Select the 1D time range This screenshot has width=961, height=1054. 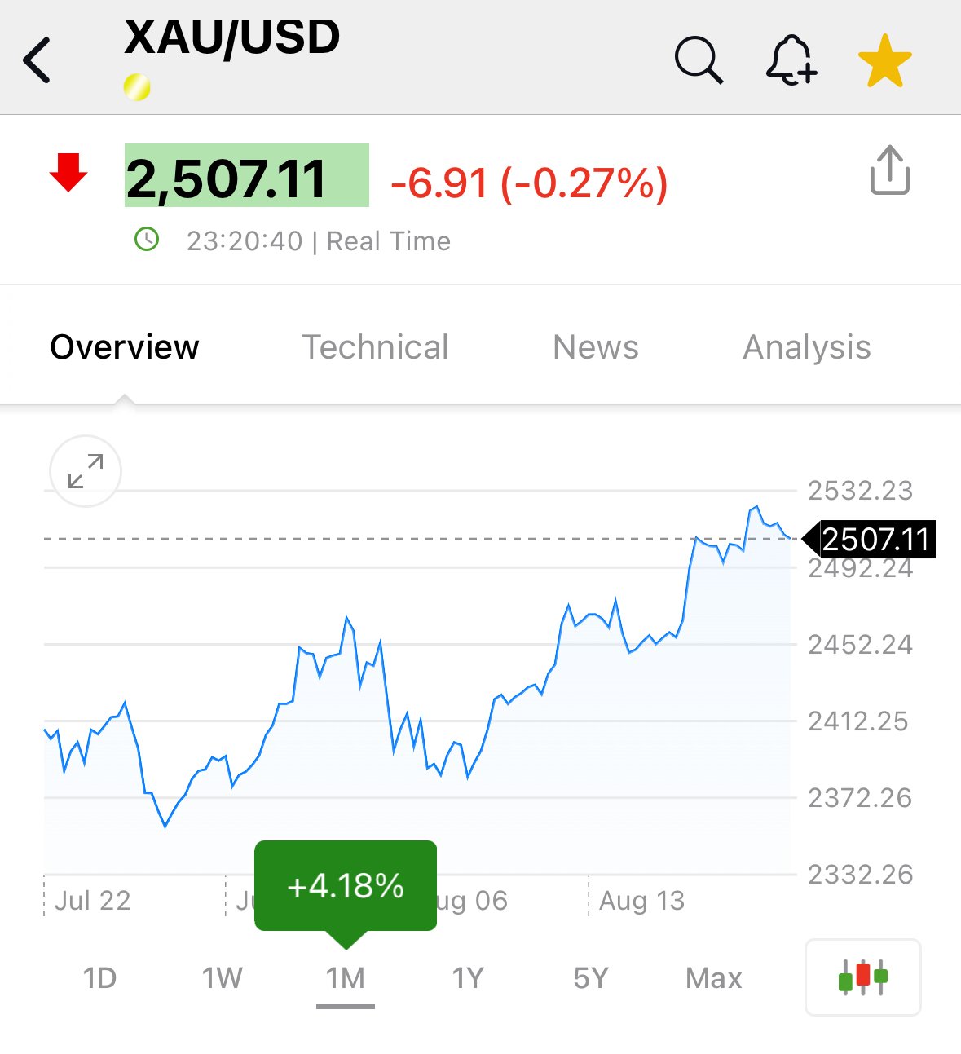click(x=100, y=977)
